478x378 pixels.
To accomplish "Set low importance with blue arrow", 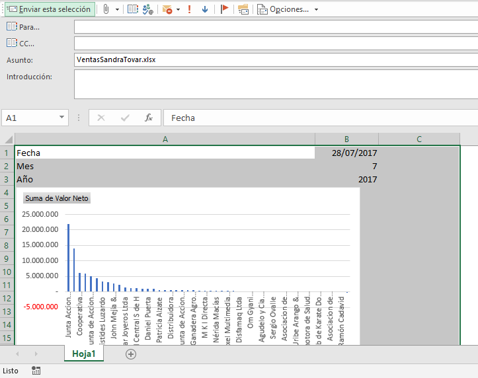I will tap(205, 9).
